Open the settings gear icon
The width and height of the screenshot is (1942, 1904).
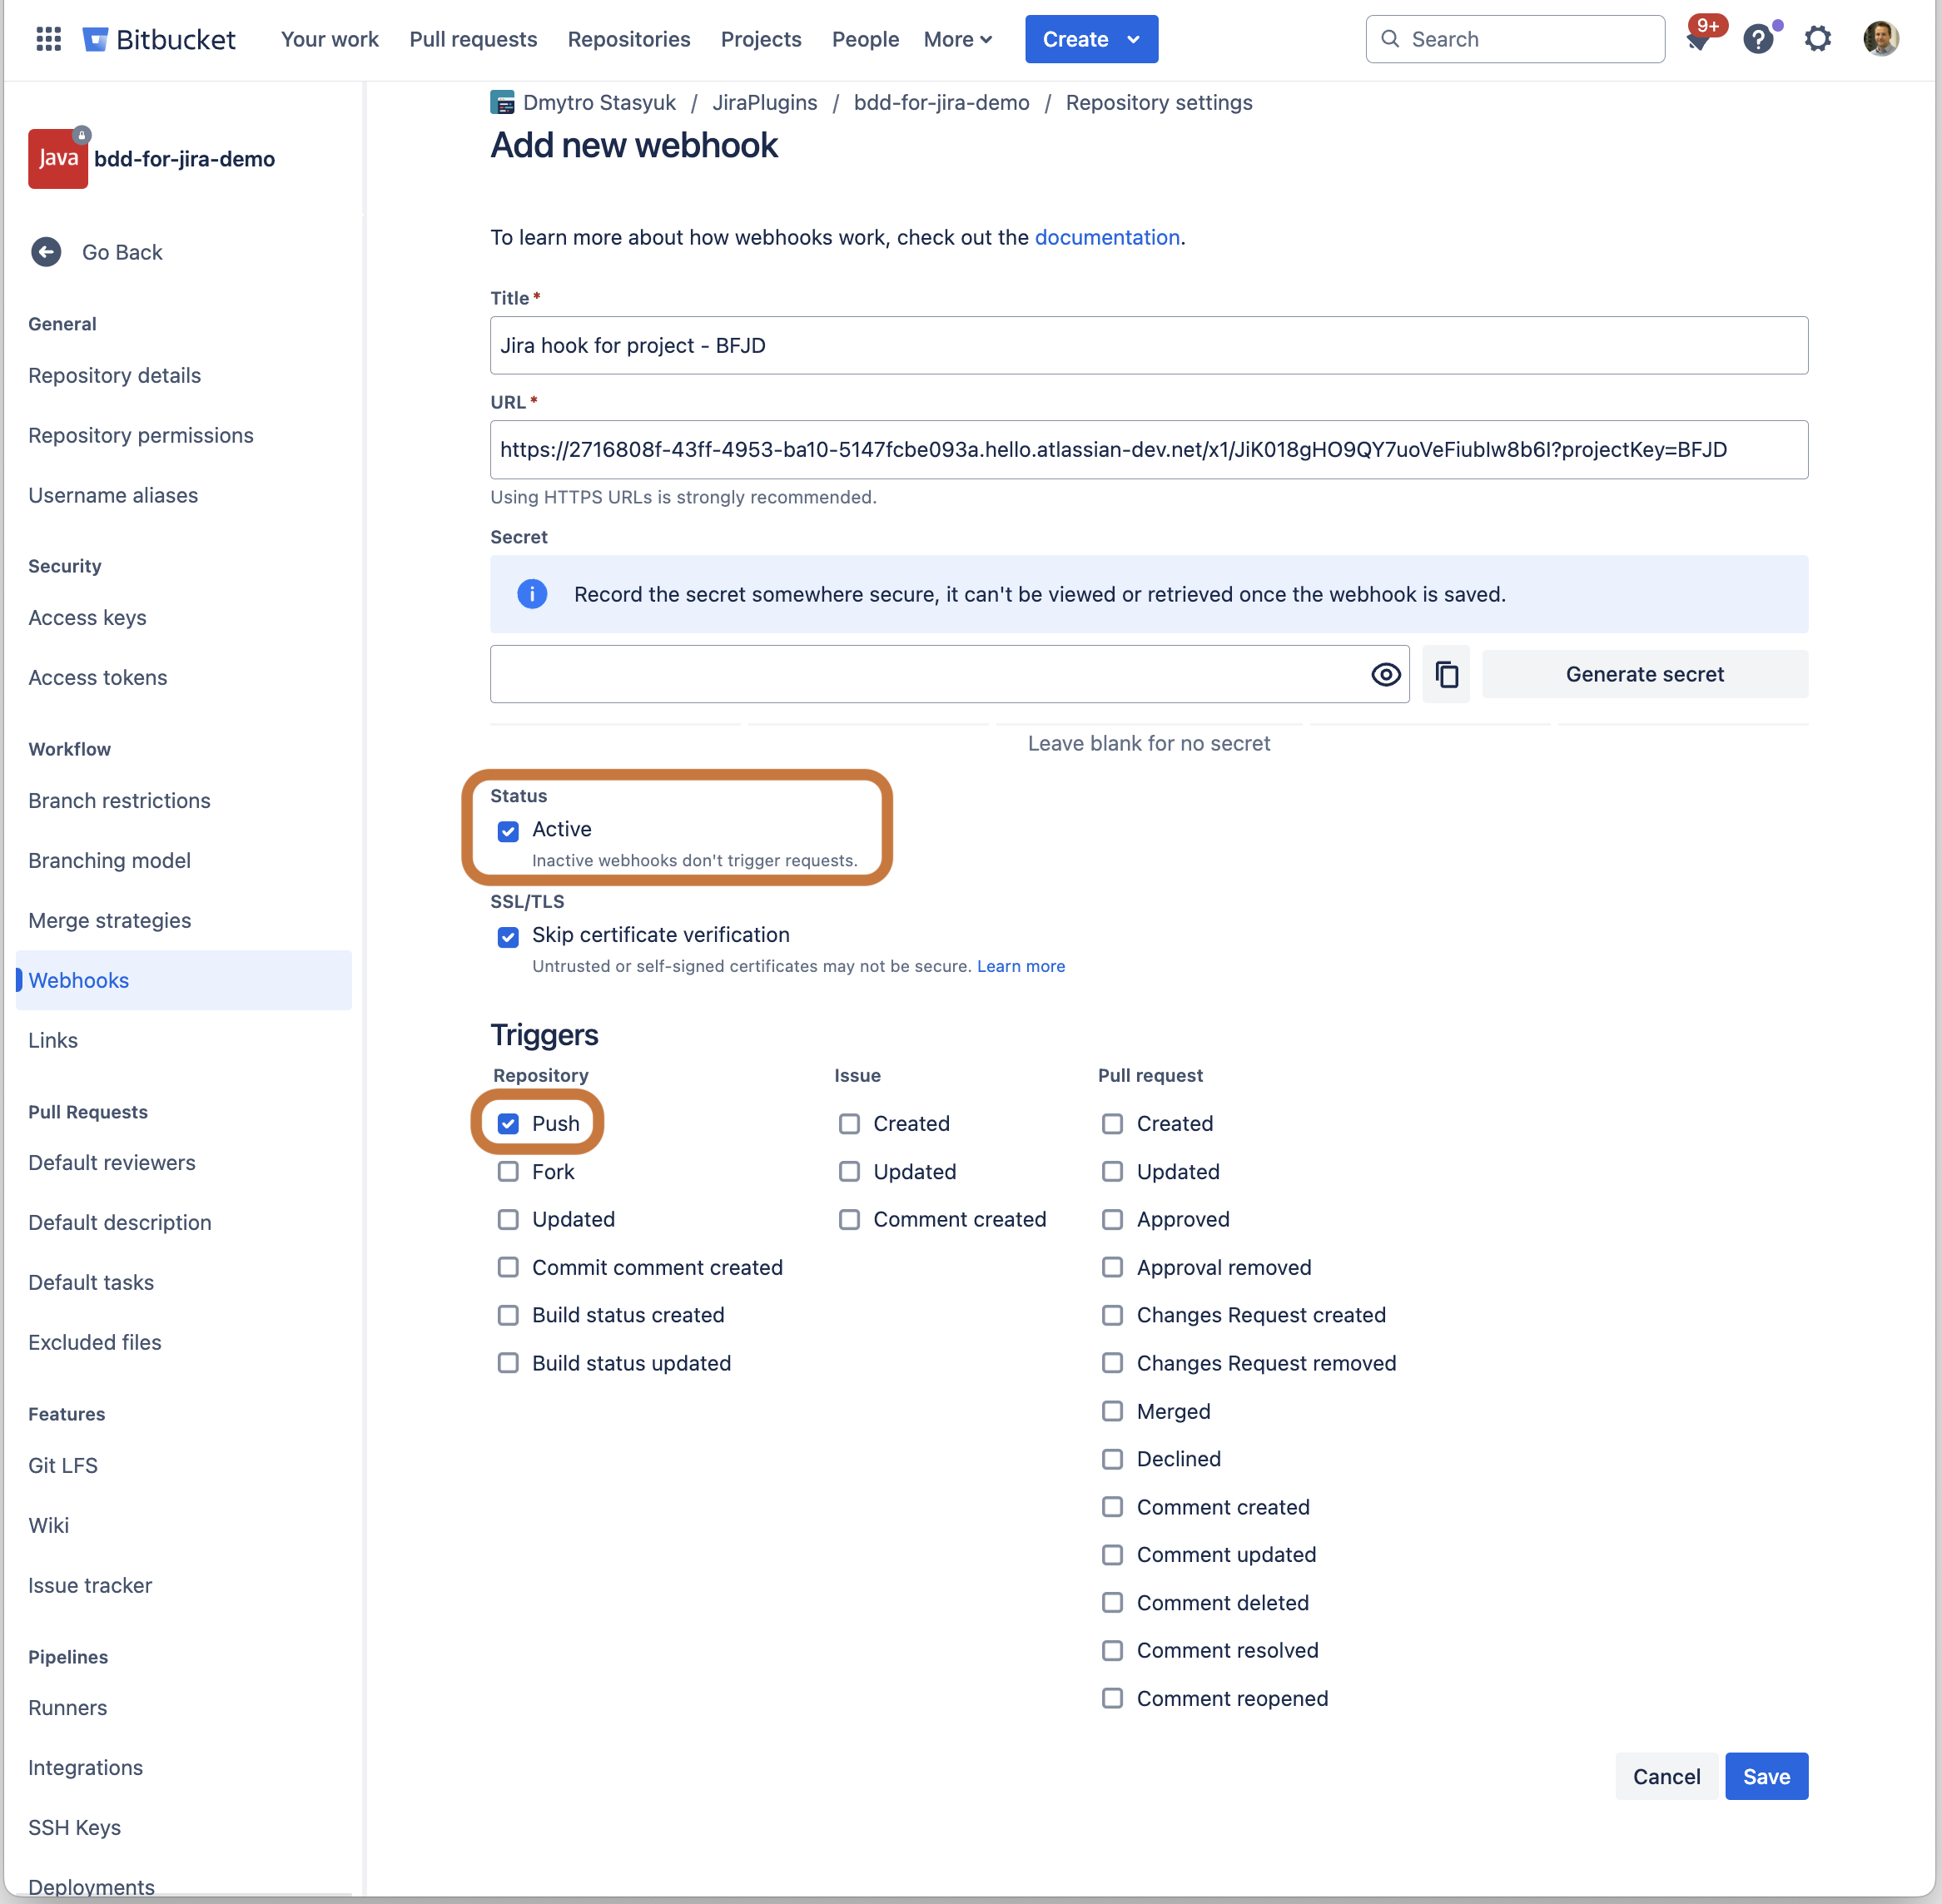(x=1818, y=39)
